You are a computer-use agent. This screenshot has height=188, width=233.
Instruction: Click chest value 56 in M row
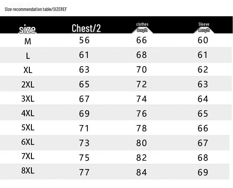pos(84,40)
